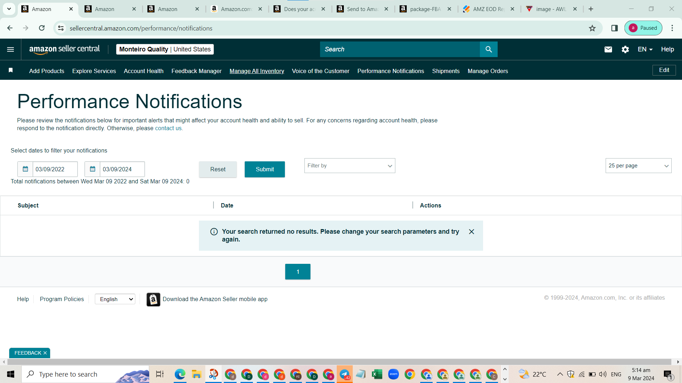Open the EN language dropdown
The width and height of the screenshot is (682, 383).
coord(645,49)
